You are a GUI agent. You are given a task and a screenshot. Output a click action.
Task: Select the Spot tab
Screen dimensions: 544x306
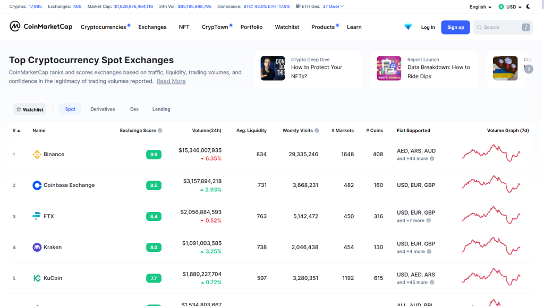point(70,109)
